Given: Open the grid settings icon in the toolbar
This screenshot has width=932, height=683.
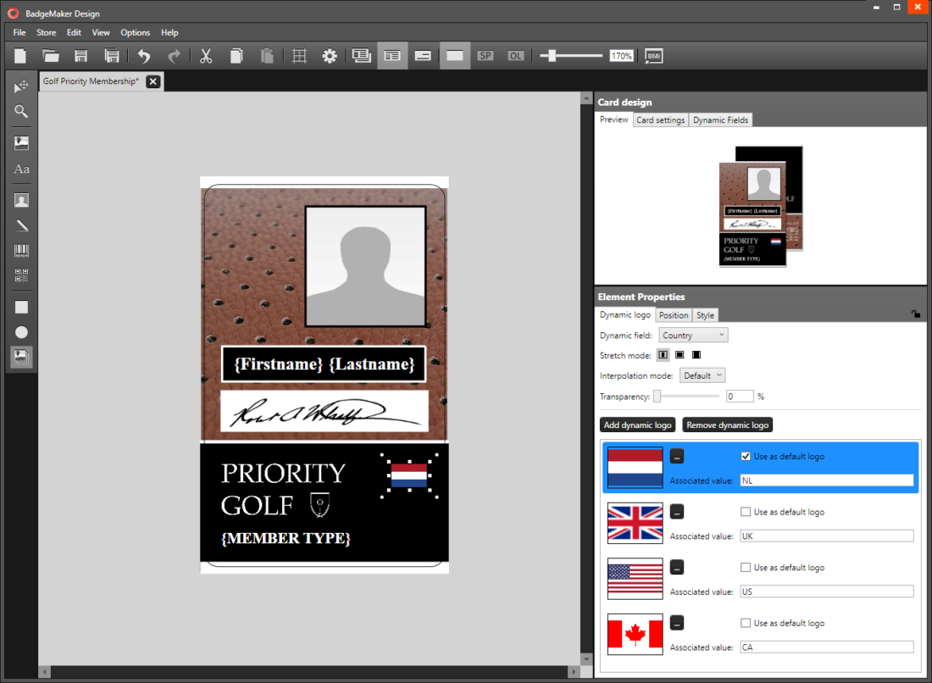Looking at the screenshot, I should pyautogui.click(x=298, y=55).
